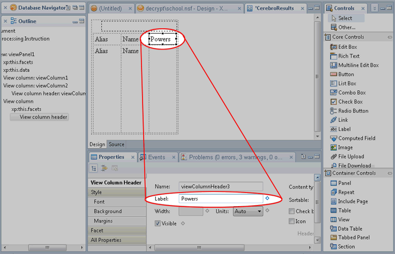This screenshot has width=395, height=254.
Task: Select viewColumn2 in the Outline tree
Action: point(35,85)
